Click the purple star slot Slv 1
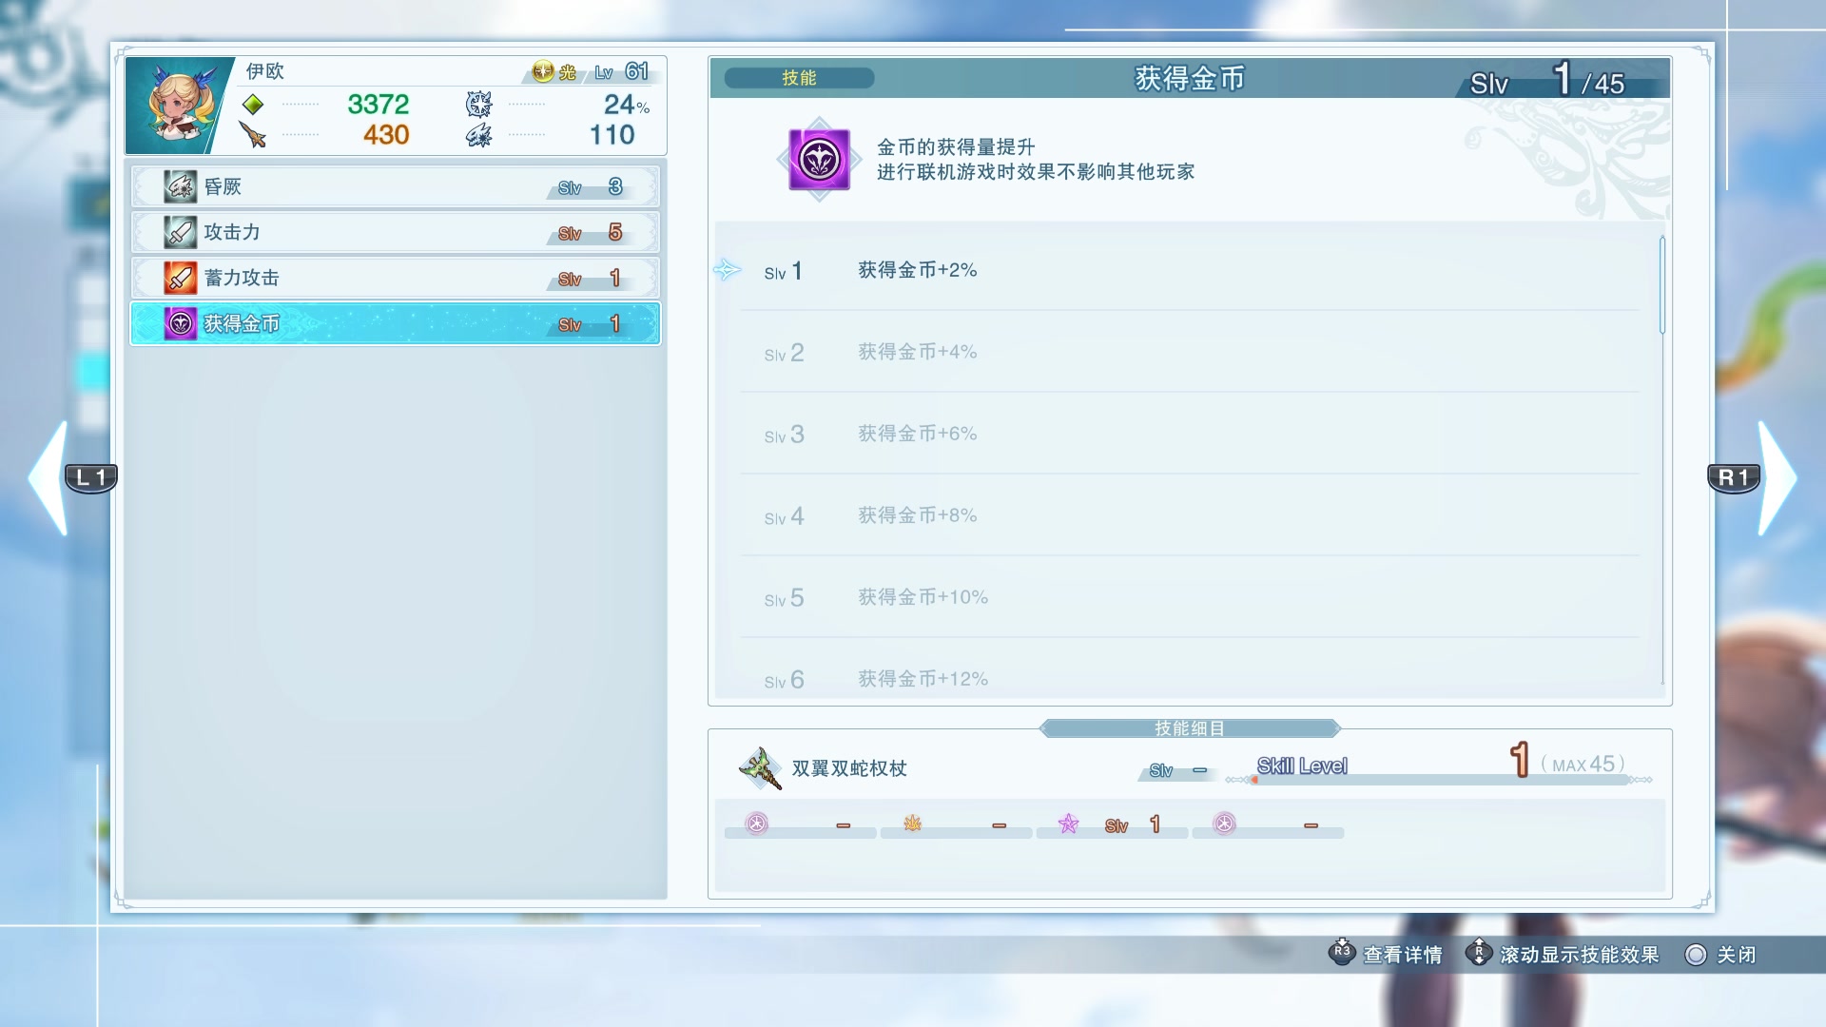This screenshot has width=1826, height=1027. [1112, 824]
